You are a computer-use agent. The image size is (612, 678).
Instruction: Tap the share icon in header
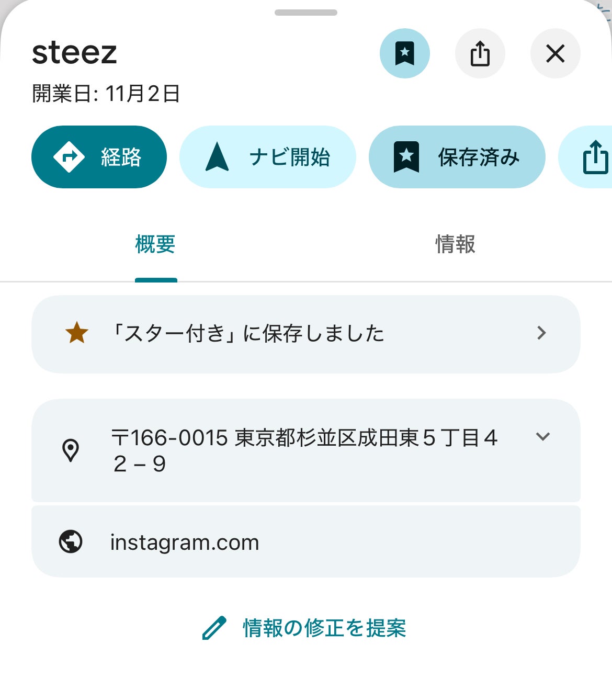pyautogui.click(x=480, y=53)
